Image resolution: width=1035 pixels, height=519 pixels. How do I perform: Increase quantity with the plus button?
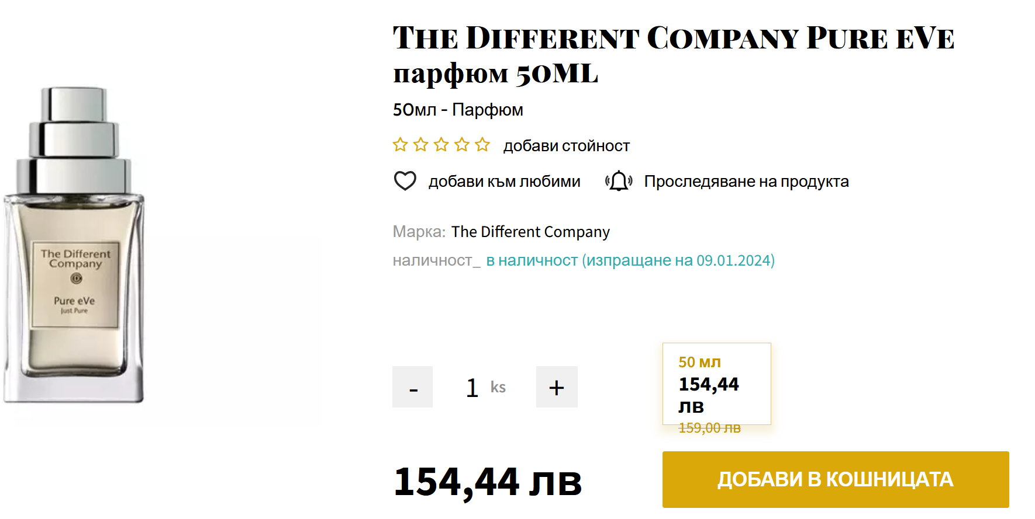tap(557, 387)
